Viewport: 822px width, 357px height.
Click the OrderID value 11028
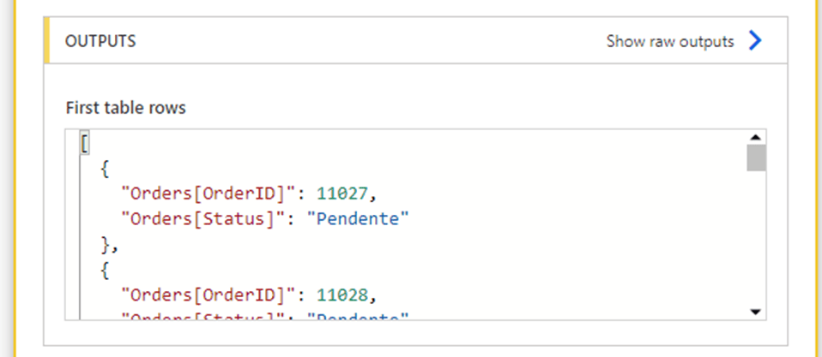pyautogui.click(x=341, y=295)
